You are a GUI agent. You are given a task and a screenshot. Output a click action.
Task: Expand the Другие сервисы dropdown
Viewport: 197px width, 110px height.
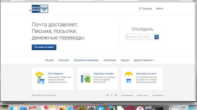[144, 60]
